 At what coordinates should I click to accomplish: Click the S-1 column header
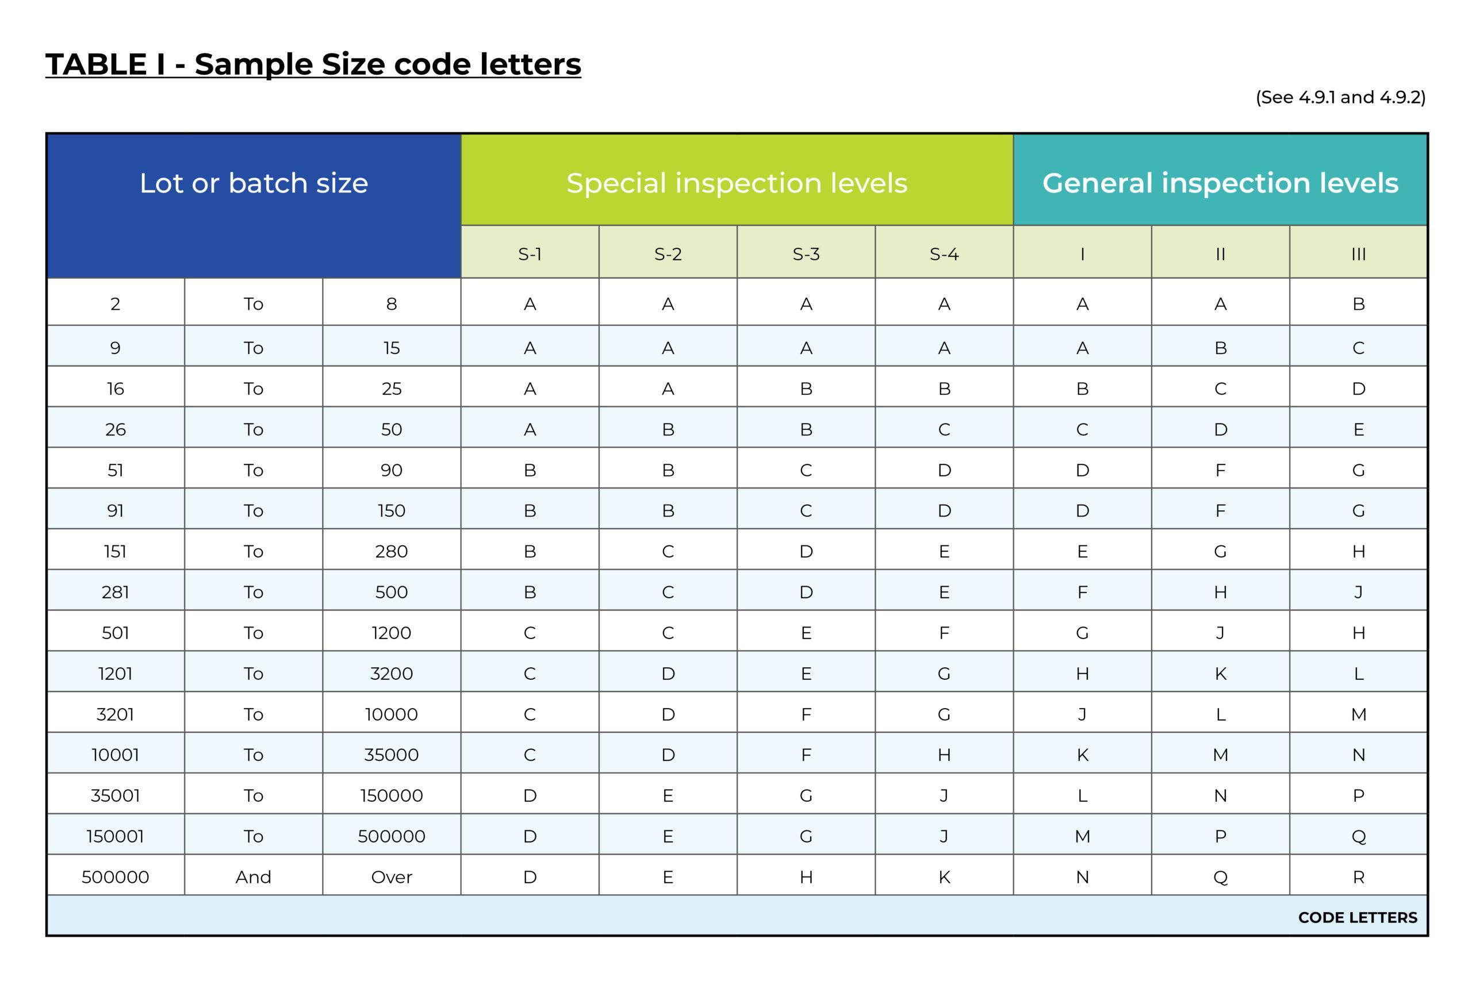point(530,254)
